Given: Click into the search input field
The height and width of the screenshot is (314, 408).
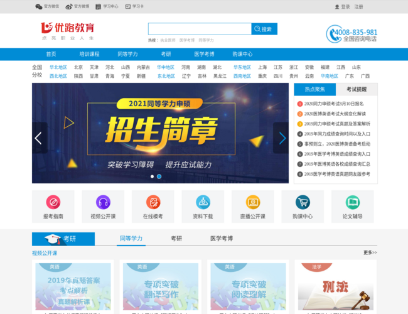Looking at the screenshot, I should point(200,29).
